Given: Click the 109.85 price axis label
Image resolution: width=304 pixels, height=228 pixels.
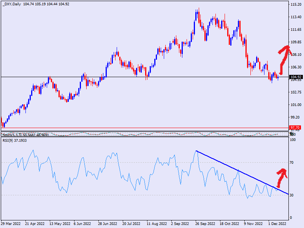Looking at the screenshot, I should pyautogui.click(x=296, y=42).
